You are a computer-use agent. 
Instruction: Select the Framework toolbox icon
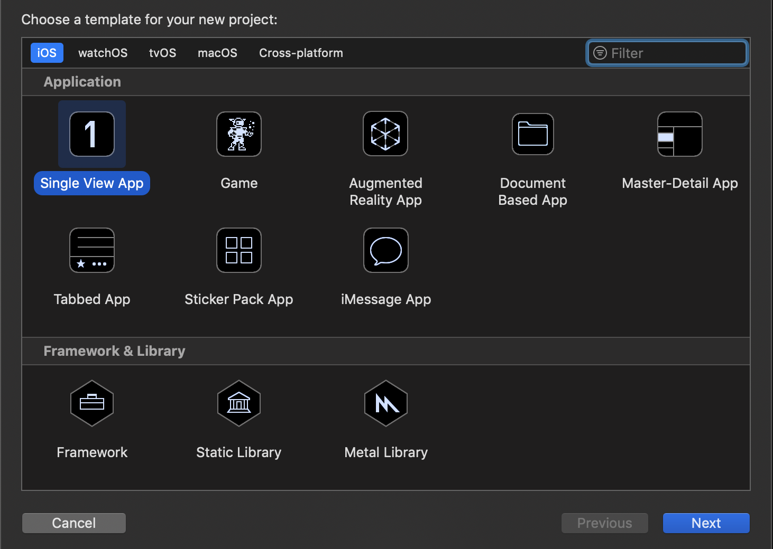92,403
